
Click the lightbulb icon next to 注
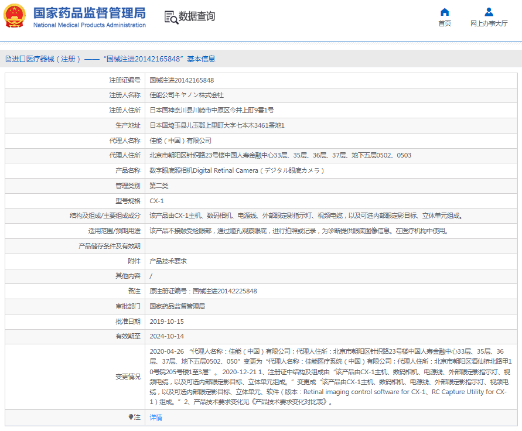pos(131,417)
